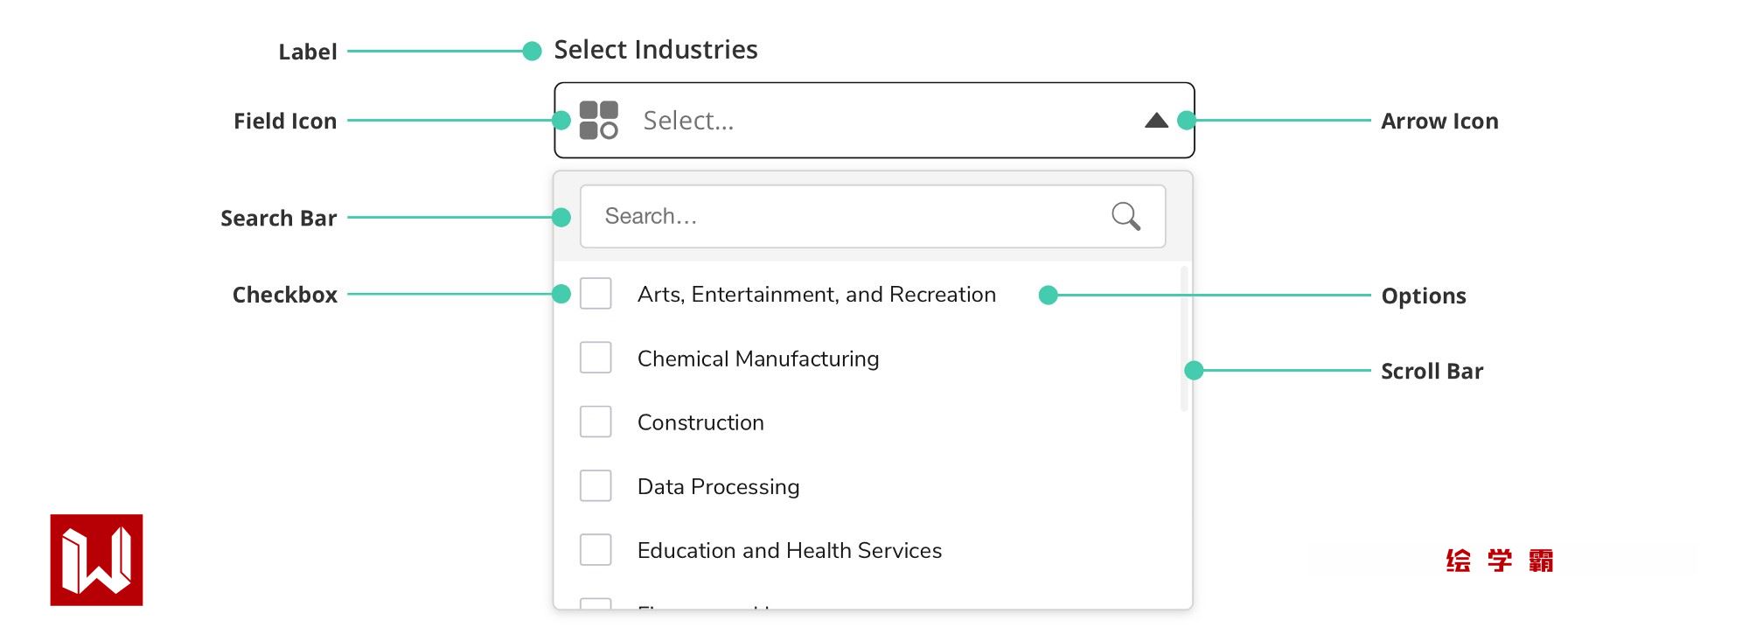The image size is (1749, 641).
Task: Choose the Data Processing option label
Action: click(718, 486)
